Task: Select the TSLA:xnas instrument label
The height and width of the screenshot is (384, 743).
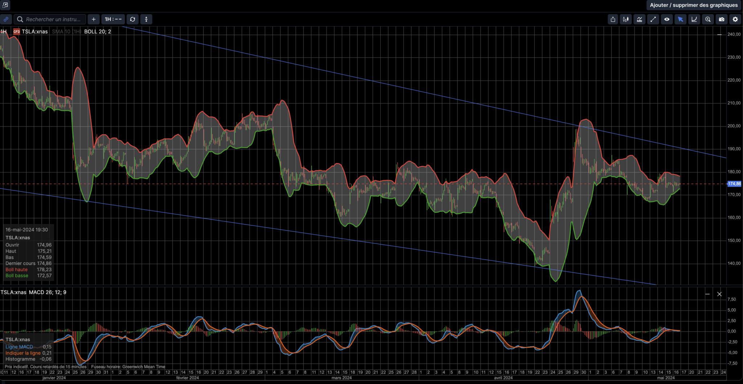Action: point(35,32)
